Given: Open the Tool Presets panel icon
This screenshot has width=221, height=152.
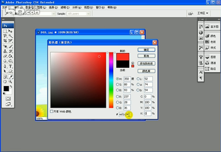Looking at the screenshot, I should (x=201, y=47).
